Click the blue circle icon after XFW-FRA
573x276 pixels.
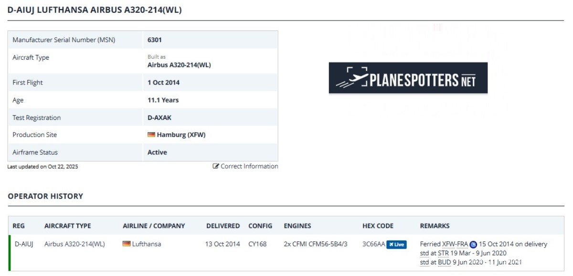[x=473, y=244]
